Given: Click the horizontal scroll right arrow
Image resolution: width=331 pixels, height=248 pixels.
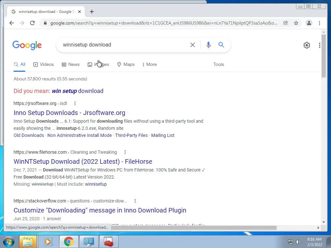Looking at the screenshot, I should click(318, 228).
